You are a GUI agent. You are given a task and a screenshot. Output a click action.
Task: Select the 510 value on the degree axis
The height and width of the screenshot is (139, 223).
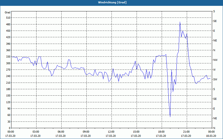(8, 18)
